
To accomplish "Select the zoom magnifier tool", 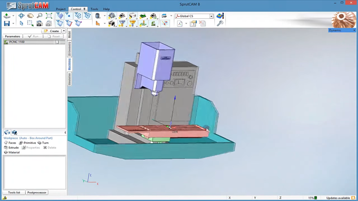I will pos(40,16).
